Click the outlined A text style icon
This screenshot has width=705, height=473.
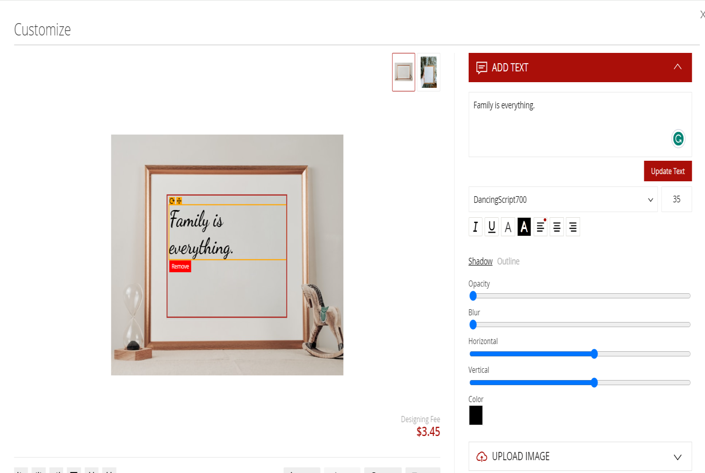508,226
